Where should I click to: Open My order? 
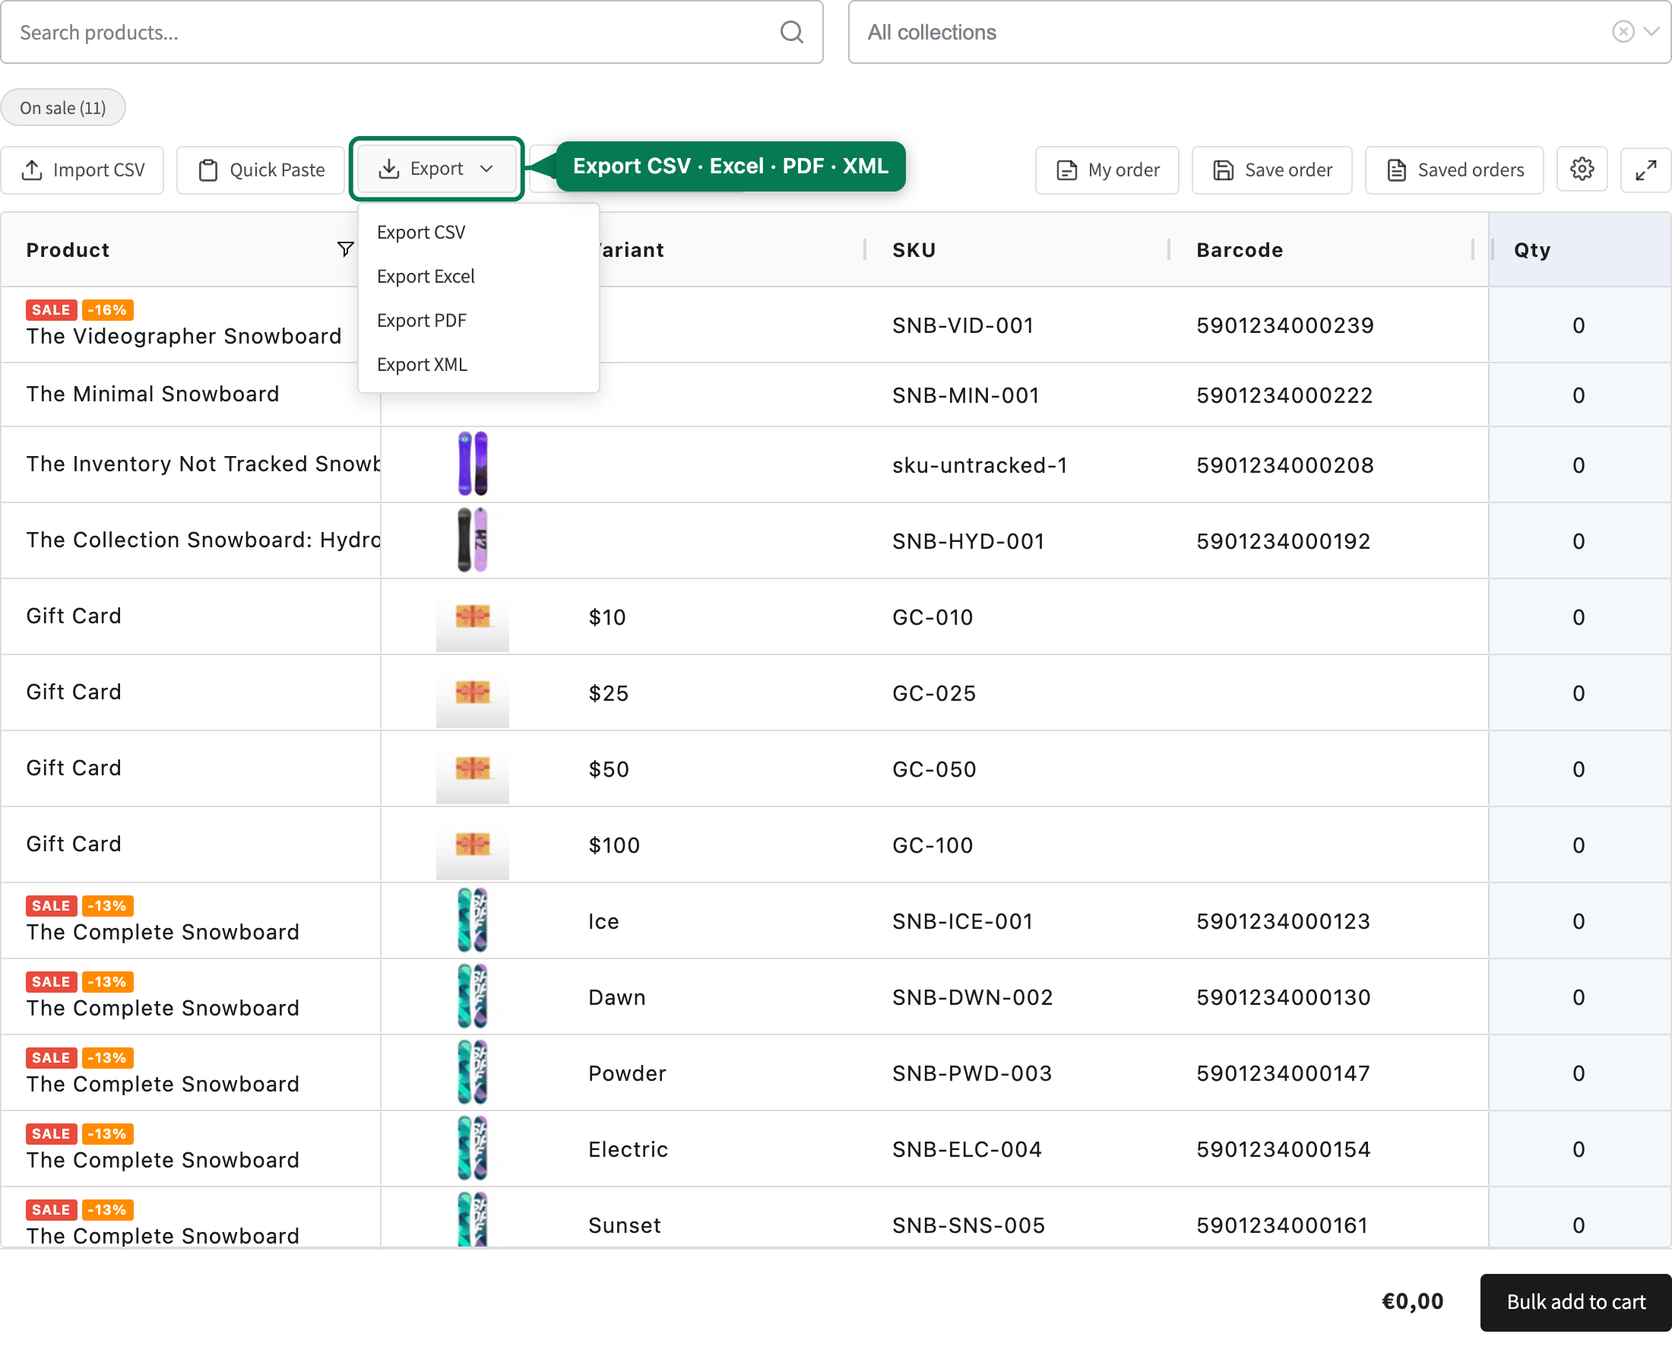coord(1107,169)
